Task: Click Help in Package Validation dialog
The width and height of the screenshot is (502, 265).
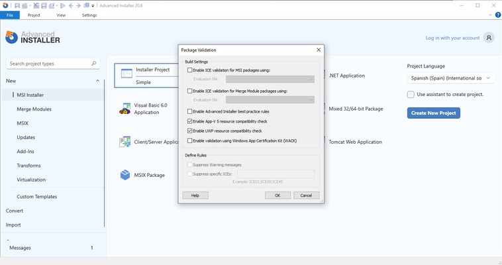Action: 195,195
